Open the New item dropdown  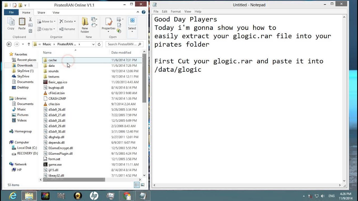coord(95,20)
